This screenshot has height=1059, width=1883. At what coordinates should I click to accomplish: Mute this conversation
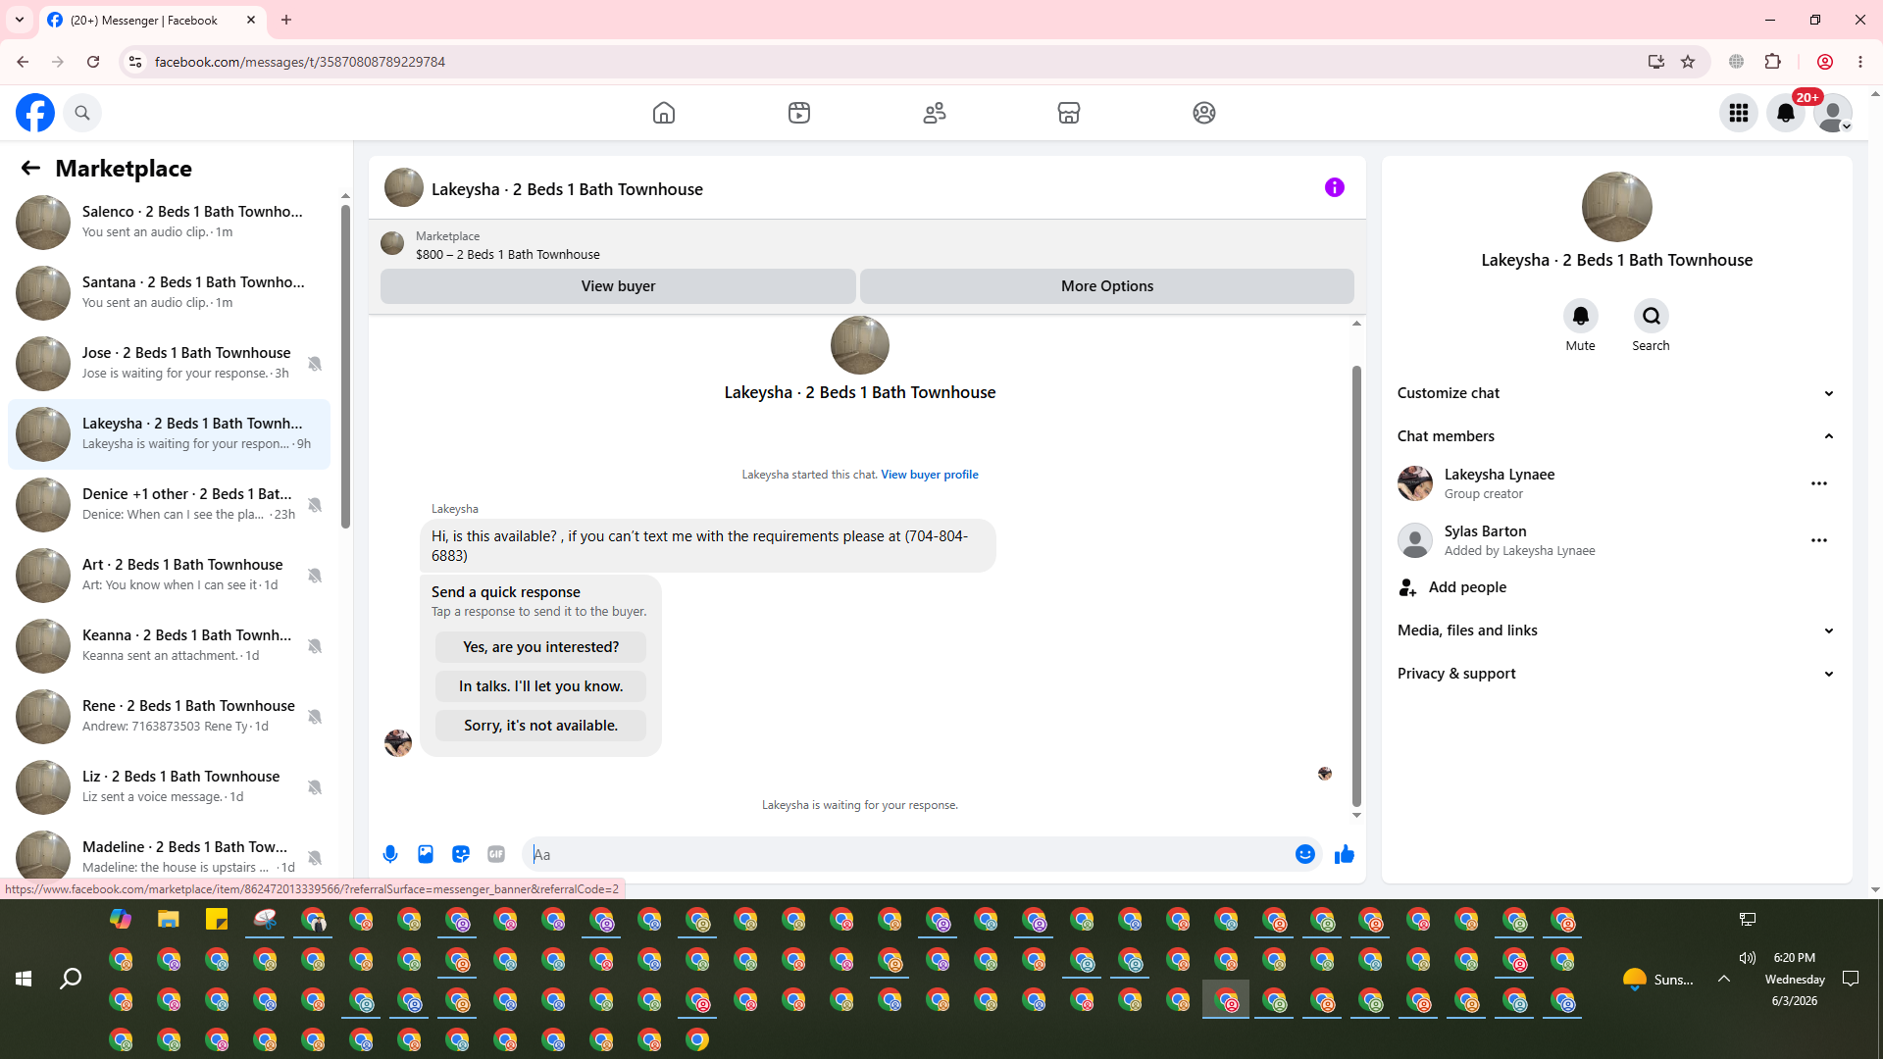(x=1581, y=316)
